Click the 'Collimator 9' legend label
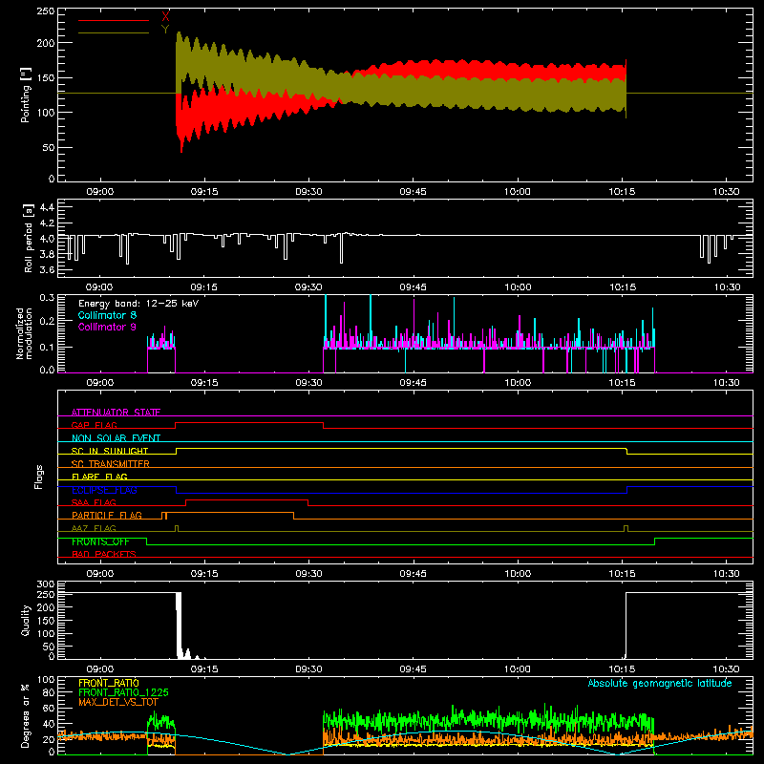764x764 pixels. click(107, 327)
